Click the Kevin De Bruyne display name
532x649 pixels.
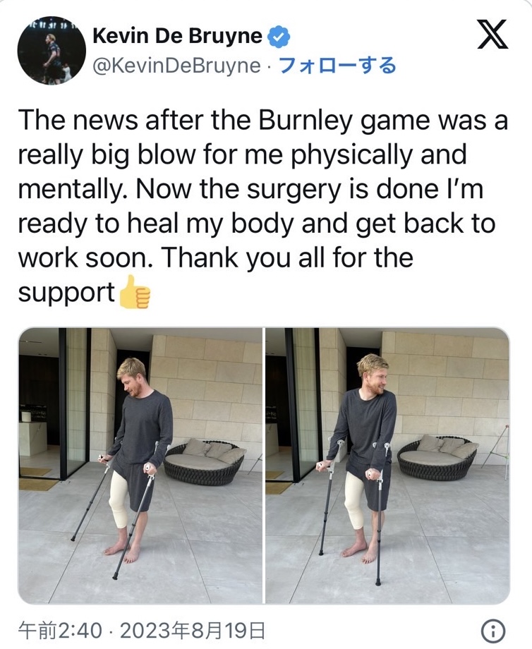[177, 36]
